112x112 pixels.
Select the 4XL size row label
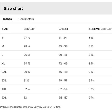pyautogui.click(x=4, y=89)
